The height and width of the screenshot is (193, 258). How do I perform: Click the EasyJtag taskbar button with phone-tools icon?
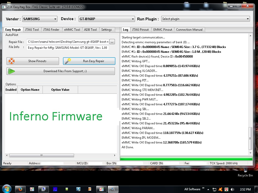click(113, 189)
